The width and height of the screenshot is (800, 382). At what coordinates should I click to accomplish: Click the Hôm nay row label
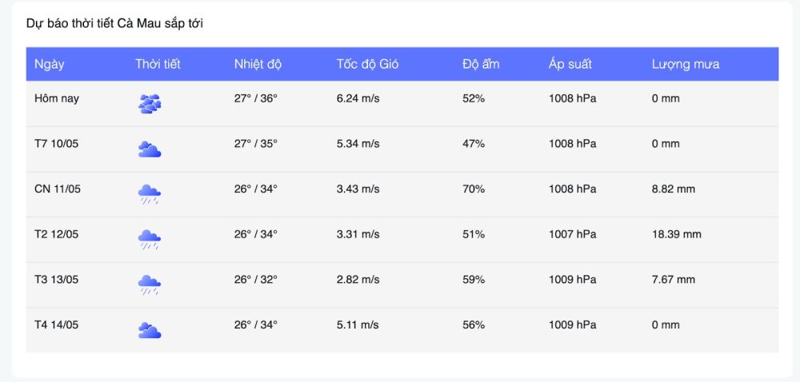click(x=57, y=98)
